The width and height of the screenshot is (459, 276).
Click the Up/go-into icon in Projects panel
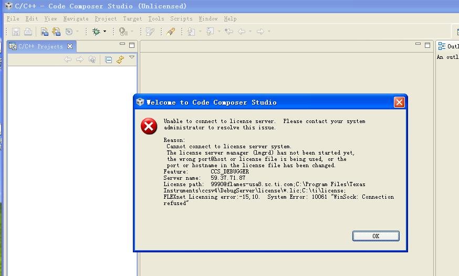pyautogui.click(x=92, y=59)
